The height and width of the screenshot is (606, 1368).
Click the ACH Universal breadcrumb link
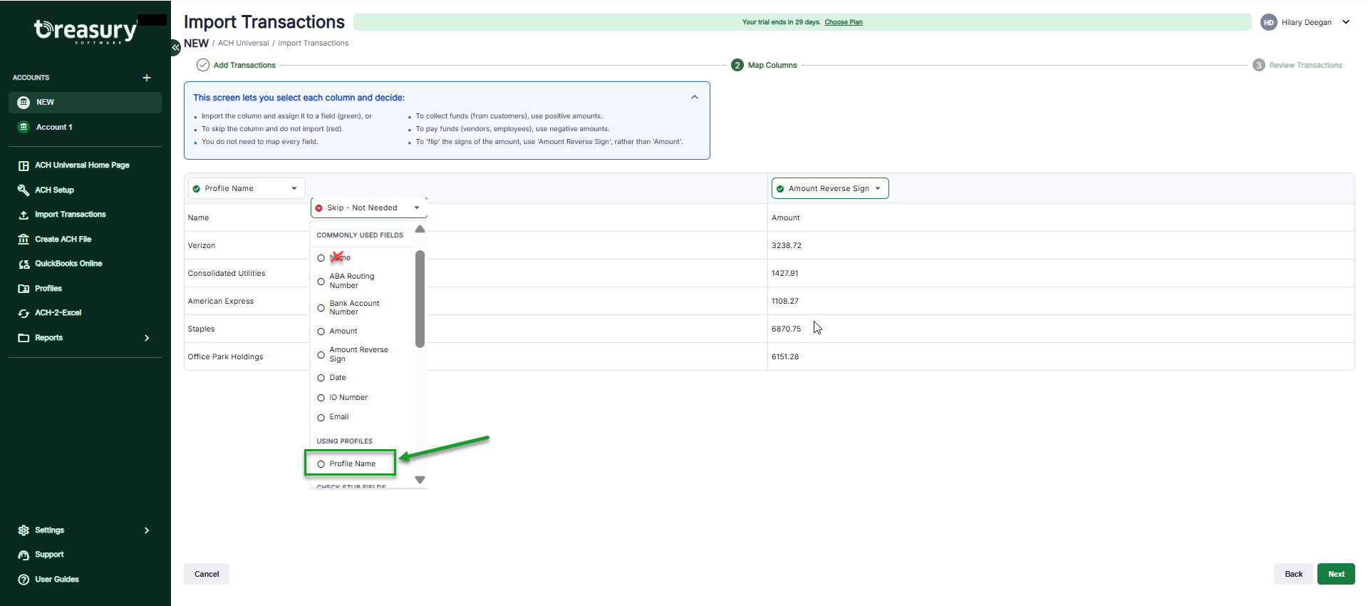coord(244,43)
